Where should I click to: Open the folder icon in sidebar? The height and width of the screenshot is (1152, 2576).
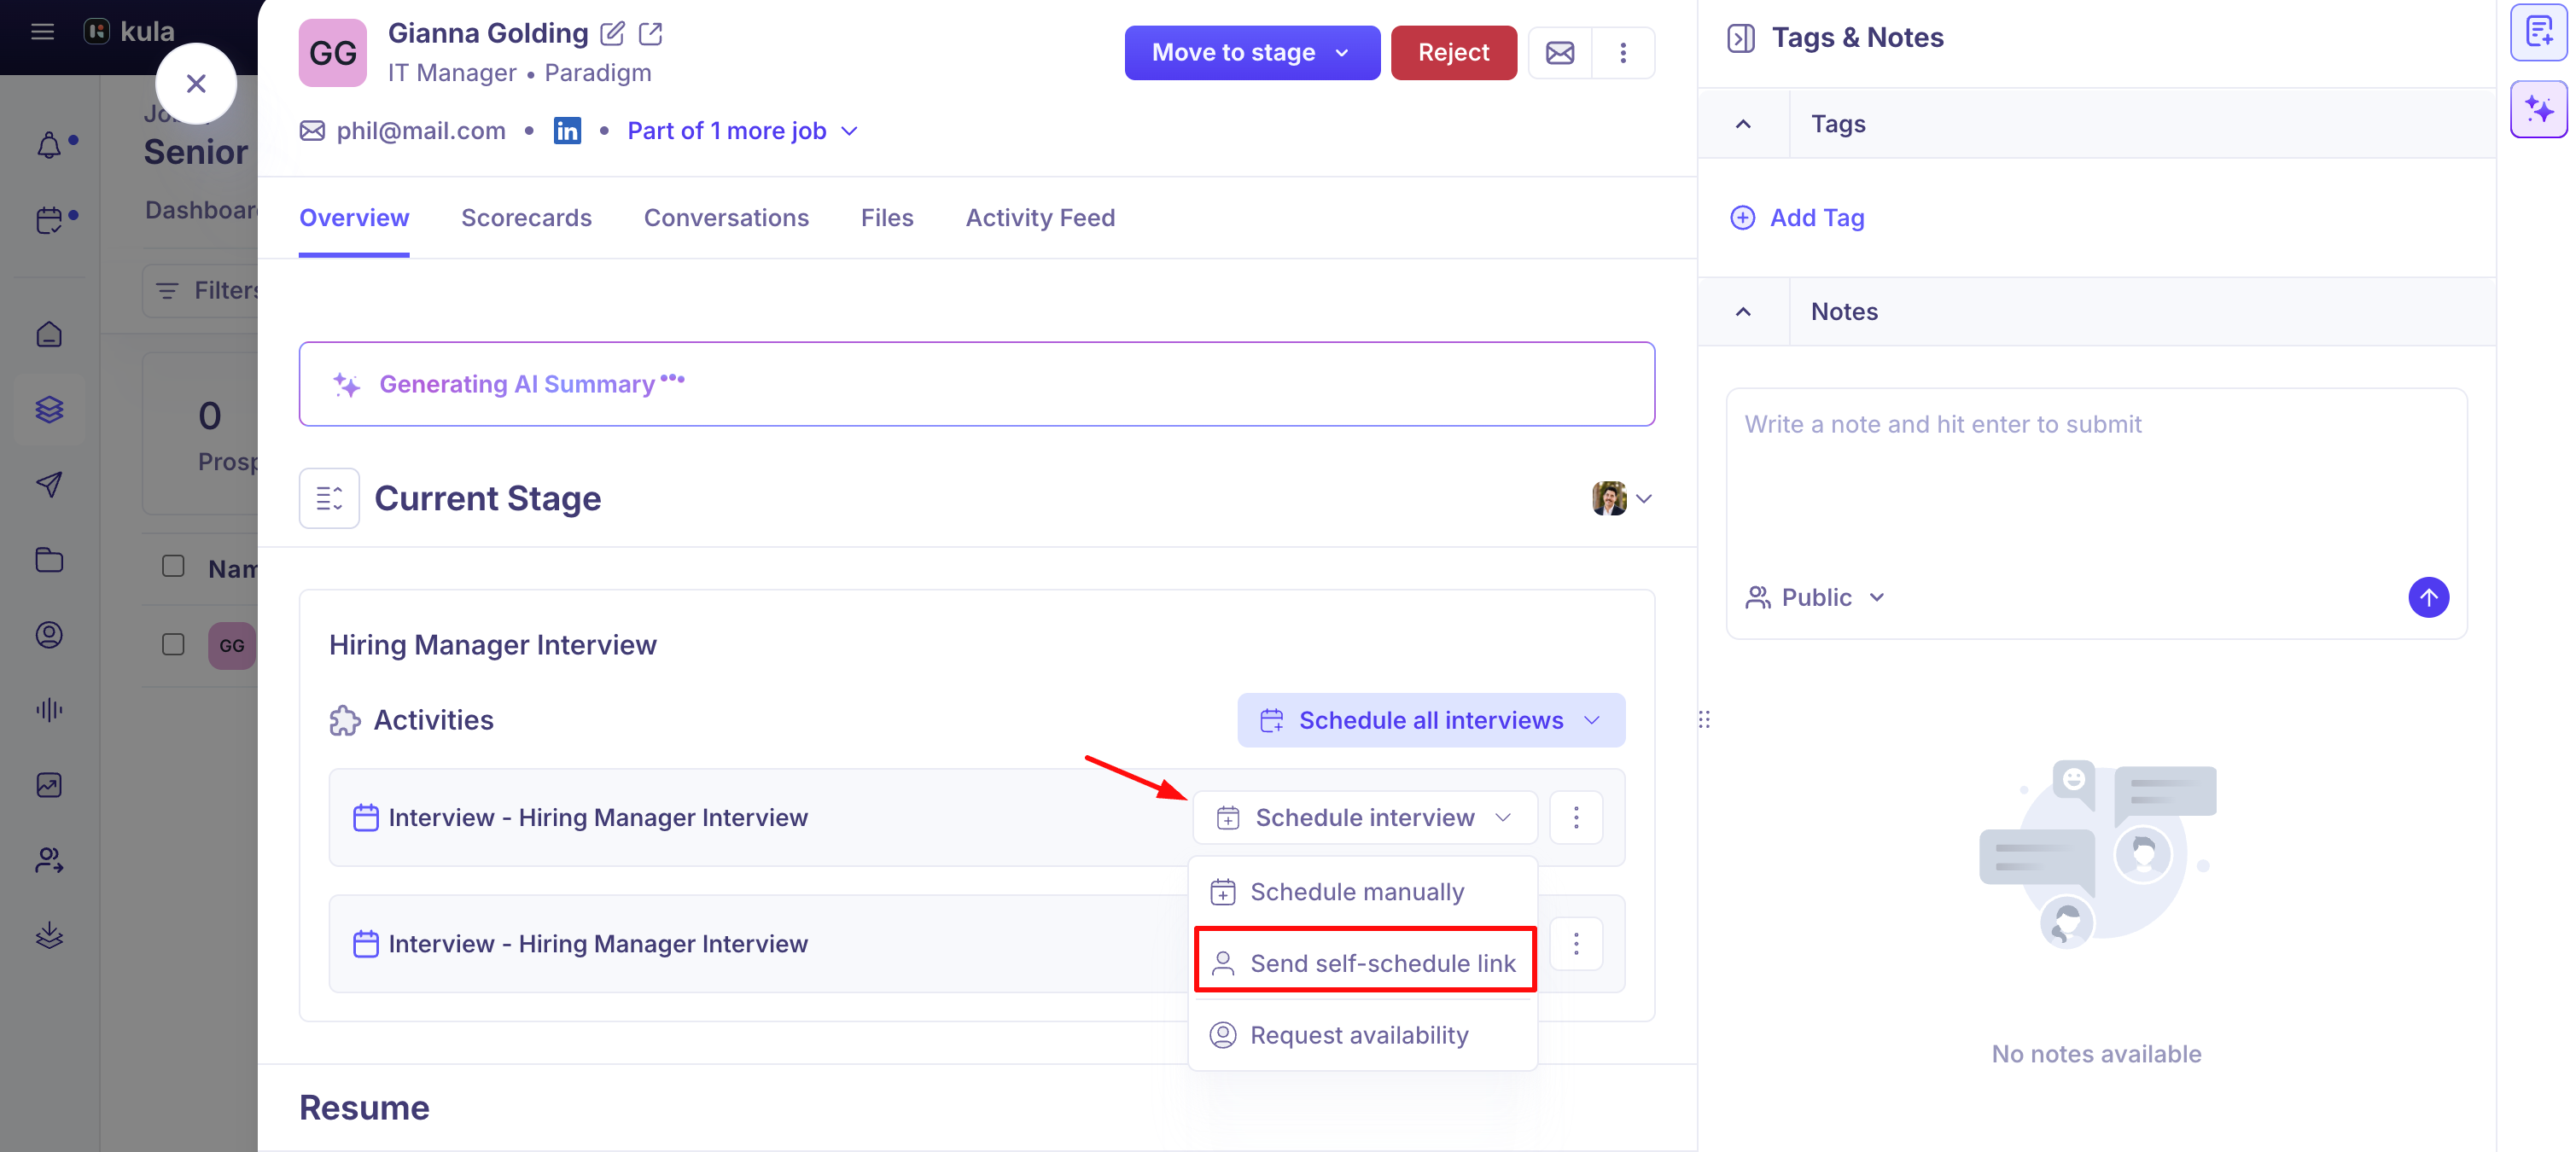point(49,560)
